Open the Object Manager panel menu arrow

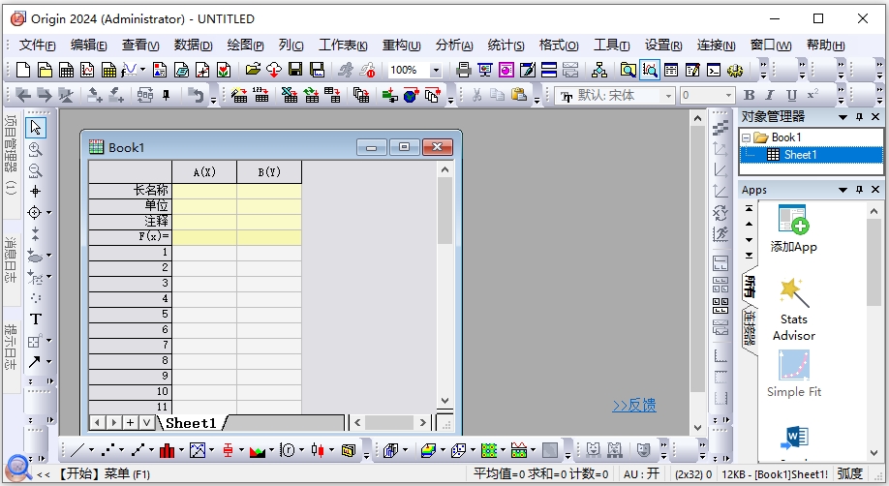coord(843,117)
